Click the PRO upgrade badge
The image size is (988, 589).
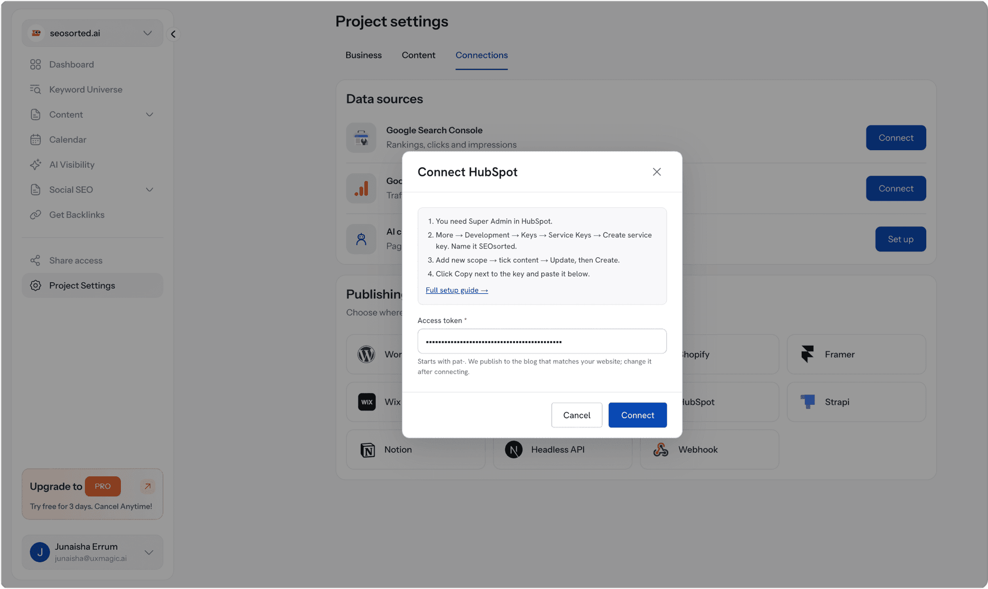point(103,486)
